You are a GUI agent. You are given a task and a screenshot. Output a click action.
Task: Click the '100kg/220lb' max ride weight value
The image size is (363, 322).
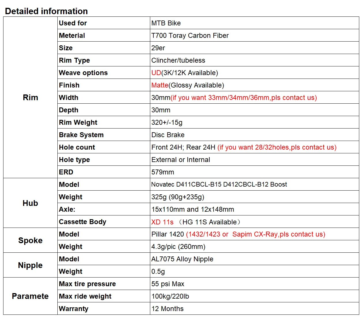pos(170,296)
